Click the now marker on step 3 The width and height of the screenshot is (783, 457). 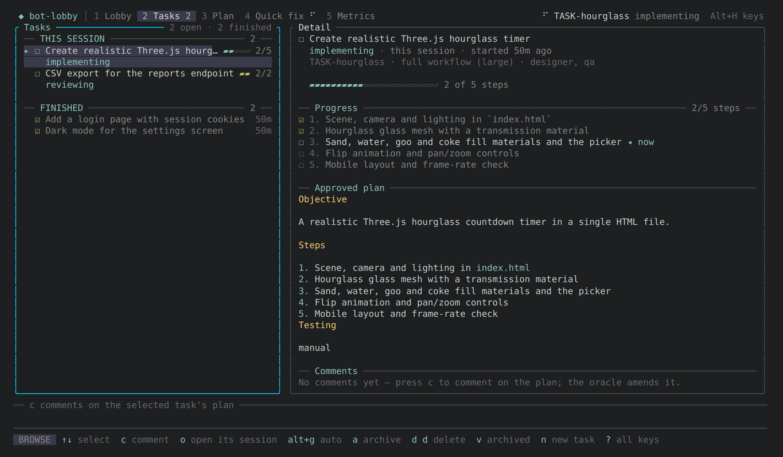pos(641,142)
